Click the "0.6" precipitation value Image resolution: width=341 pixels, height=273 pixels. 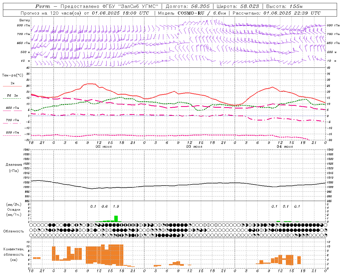pos(105,206)
